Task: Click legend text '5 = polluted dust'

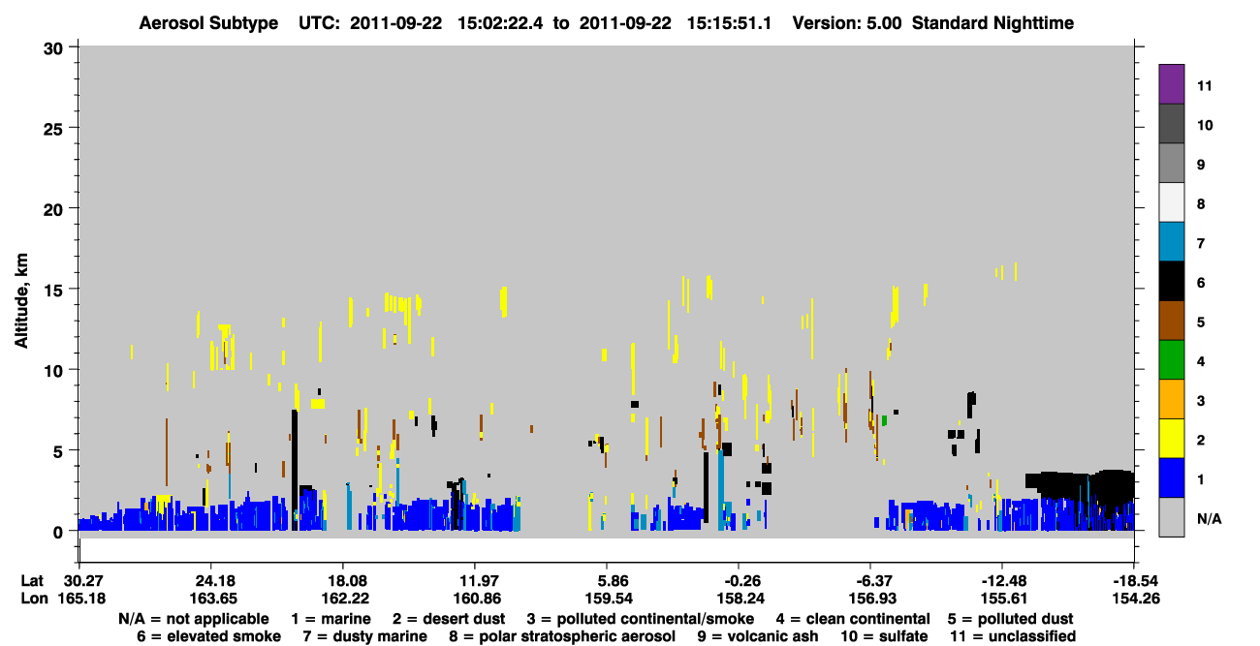Action: click(1010, 619)
